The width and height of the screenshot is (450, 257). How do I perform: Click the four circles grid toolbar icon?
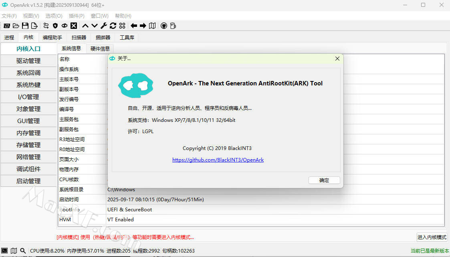pos(122,26)
